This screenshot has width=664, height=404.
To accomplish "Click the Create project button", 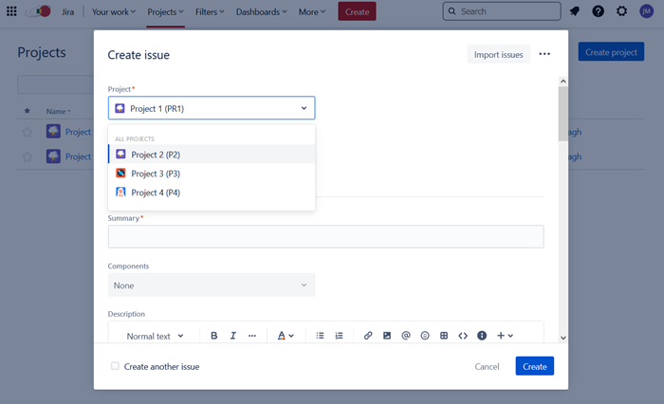I will tap(611, 51).
